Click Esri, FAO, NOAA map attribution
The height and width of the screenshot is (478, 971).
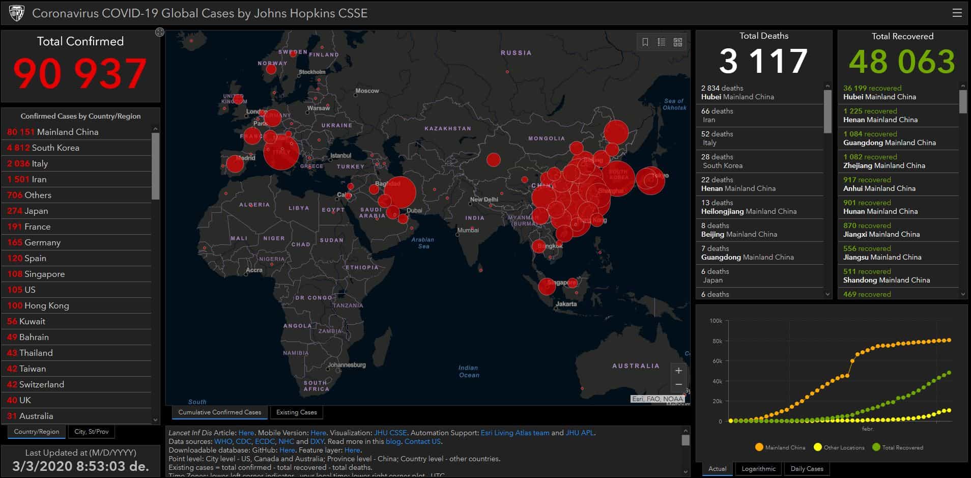click(658, 399)
